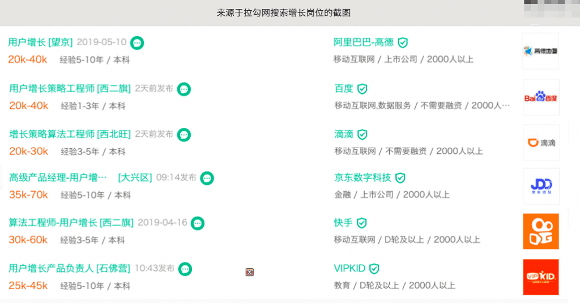Image resolution: width=580 pixels, height=306 pixels.
Task: Click 经验3-5年 / 本科 in 快手 row
Action: pos(92,240)
